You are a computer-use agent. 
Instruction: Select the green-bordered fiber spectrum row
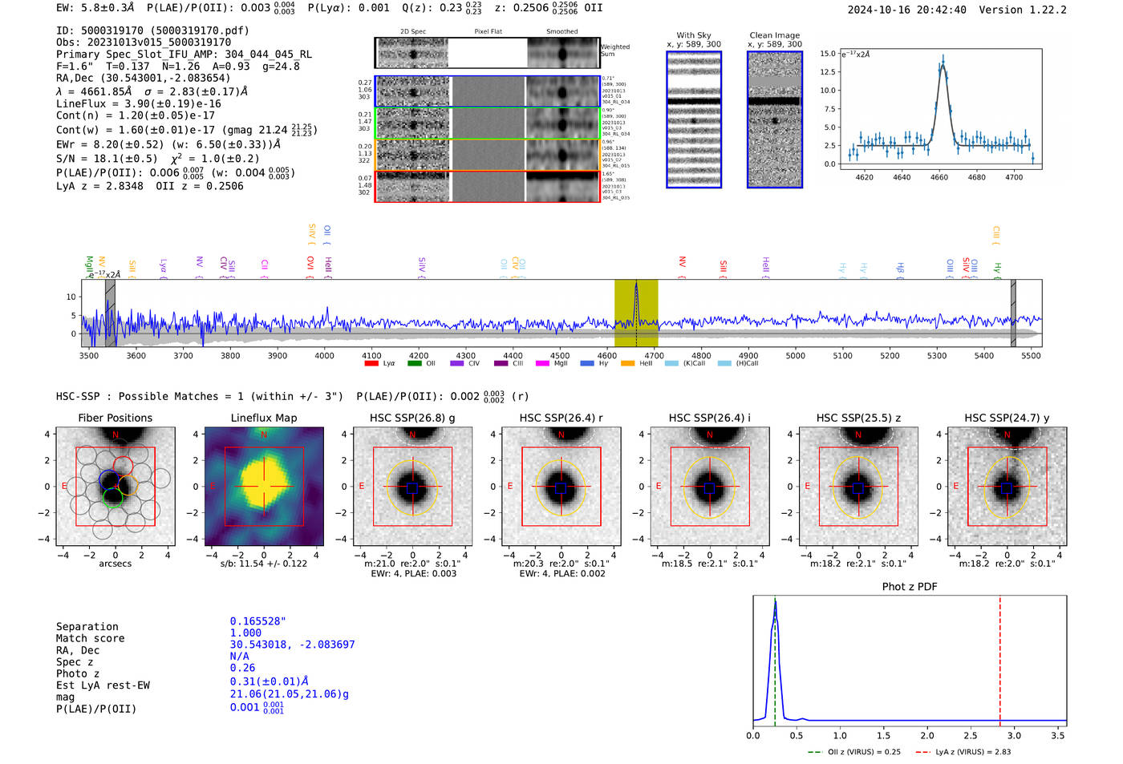tap(488, 123)
